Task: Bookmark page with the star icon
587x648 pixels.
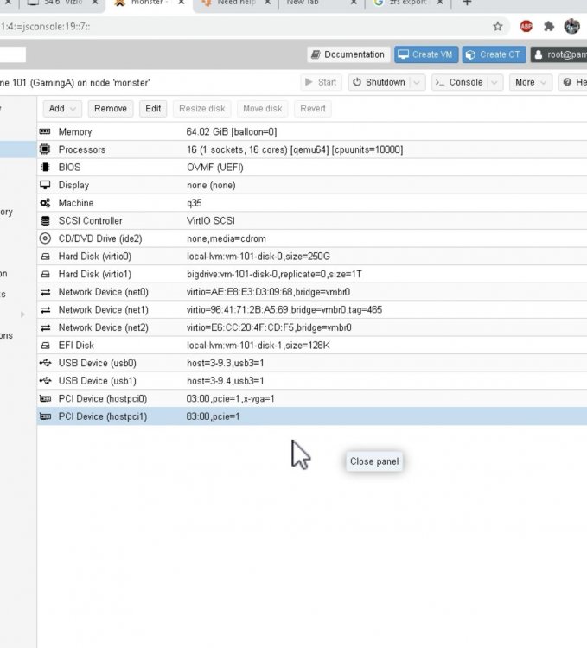Action: 498,27
